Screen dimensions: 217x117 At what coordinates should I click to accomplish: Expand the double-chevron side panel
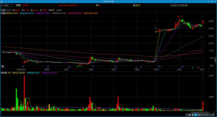2,66
